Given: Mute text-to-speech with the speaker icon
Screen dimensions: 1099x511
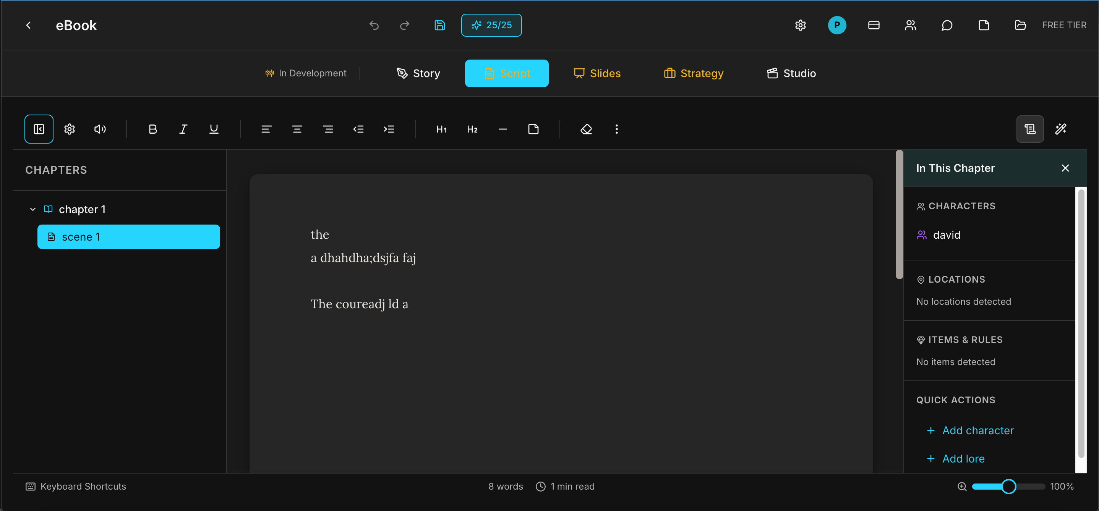Looking at the screenshot, I should tap(100, 129).
